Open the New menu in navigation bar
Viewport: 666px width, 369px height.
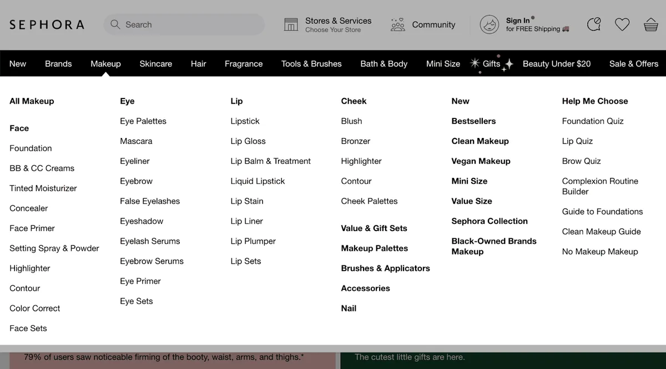[x=18, y=64]
